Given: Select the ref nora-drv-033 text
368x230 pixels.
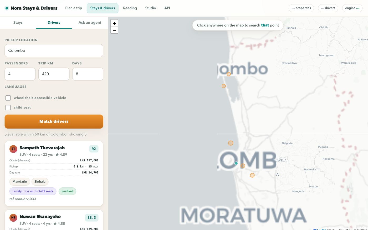Looking at the screenshot, I should tap(23, 199).
